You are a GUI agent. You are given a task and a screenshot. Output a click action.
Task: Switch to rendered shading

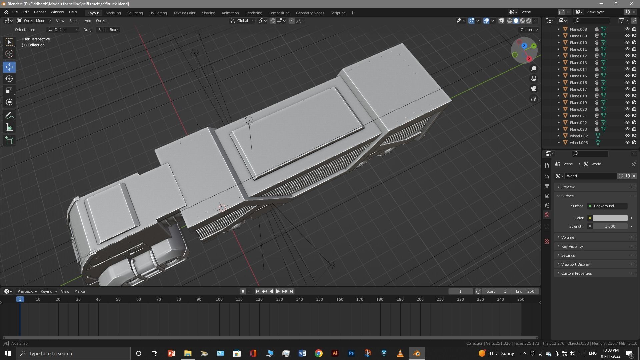point(529,21)
